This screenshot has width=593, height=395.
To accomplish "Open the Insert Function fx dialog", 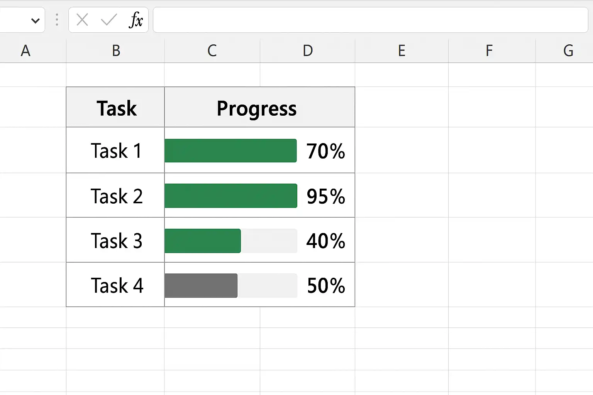I will coord(136,20).
